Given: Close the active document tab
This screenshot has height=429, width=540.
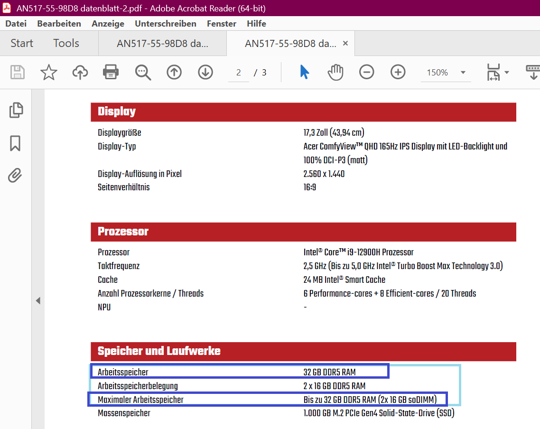Looking at the screenshot, I should point(345,43).
